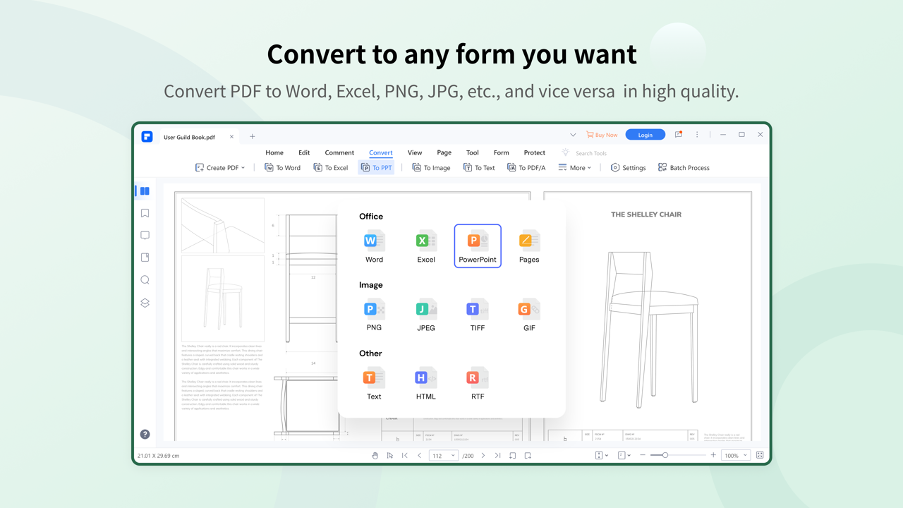Go to the previous page
This screenshot has height=508, width=903.
coord(420,456)
